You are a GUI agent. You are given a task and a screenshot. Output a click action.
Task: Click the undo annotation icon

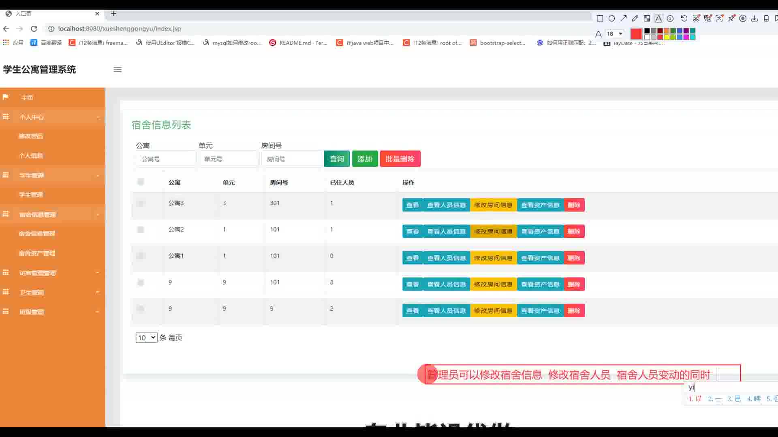pos(684,19)
